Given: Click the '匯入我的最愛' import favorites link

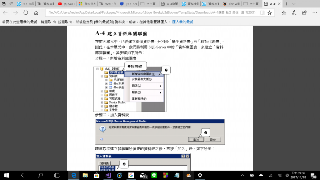Looking at the screenshot, I should point(182,22).
